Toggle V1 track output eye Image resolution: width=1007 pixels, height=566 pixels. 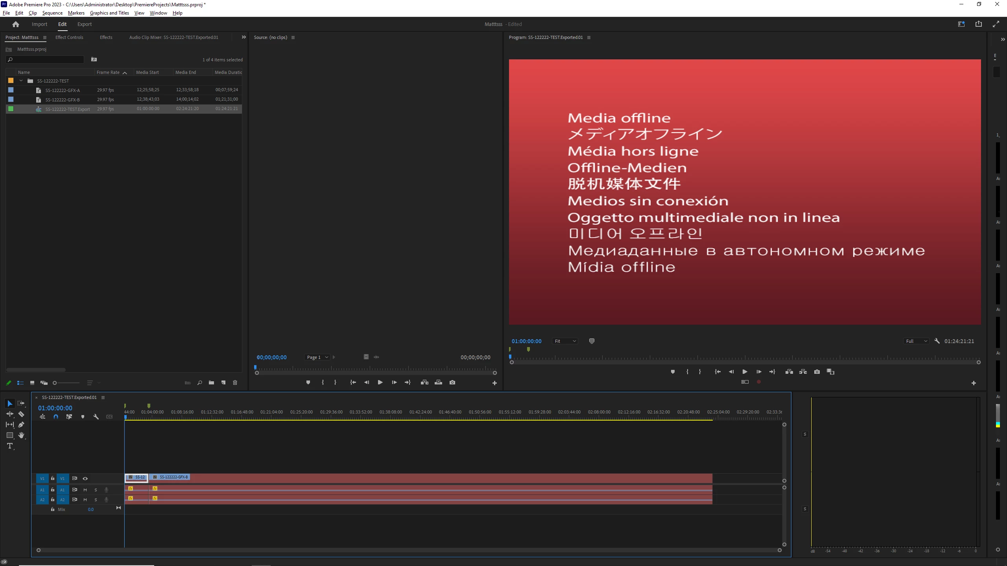point(85,478)
